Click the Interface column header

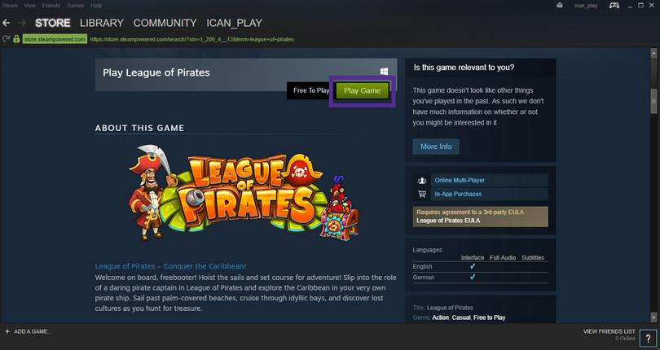coord(473,257)
